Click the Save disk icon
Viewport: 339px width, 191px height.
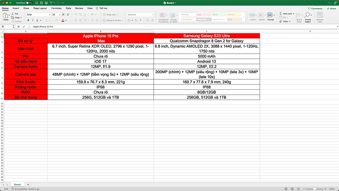(42, 3)
